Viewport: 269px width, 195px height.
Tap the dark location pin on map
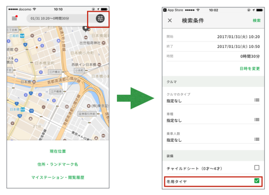point(86,28)
